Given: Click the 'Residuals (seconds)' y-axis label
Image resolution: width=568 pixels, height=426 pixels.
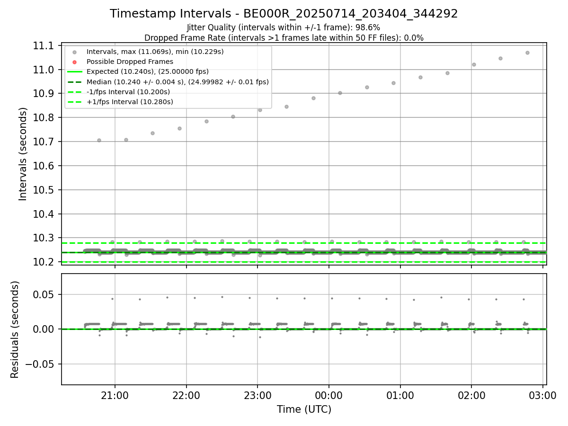Looking at the screenshot, I should point(15,329).
